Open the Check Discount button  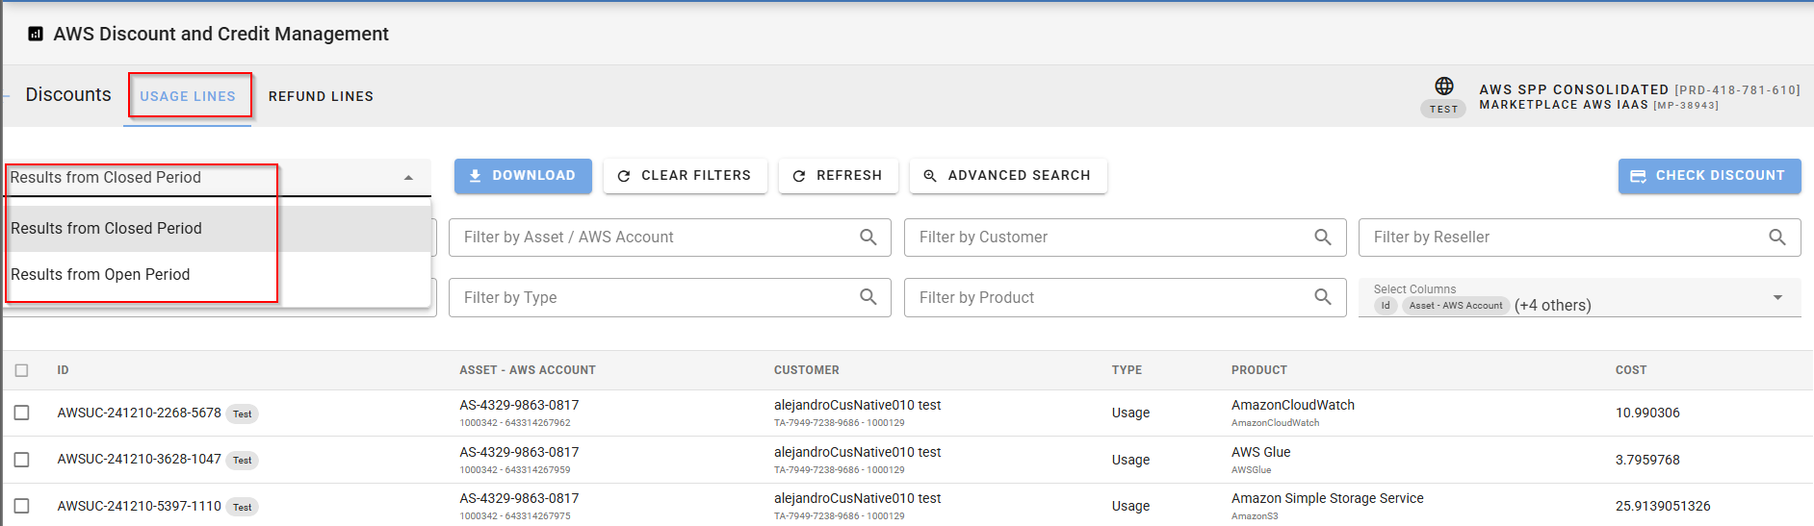point(1709,176)
